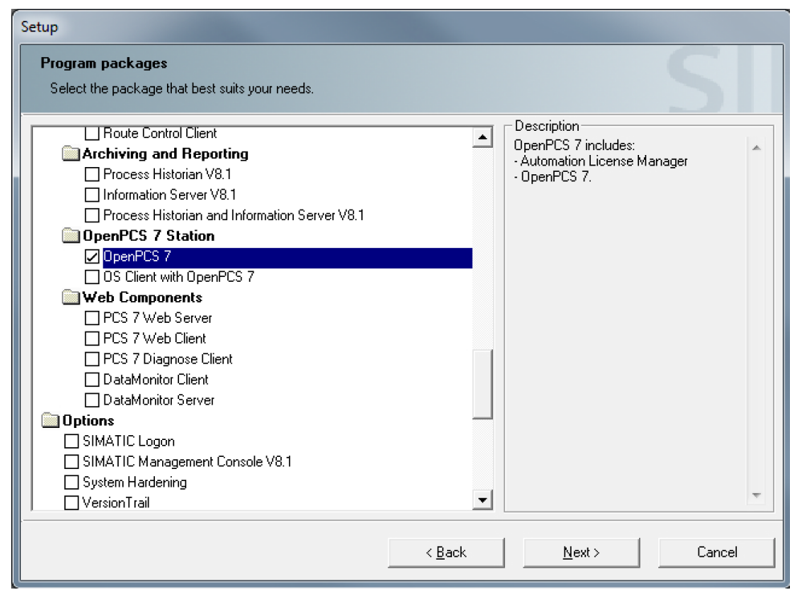Select the Information Server V8.1 entry
Image resolution: width=806 pixels, height=603 pixels.
(169, 194)
